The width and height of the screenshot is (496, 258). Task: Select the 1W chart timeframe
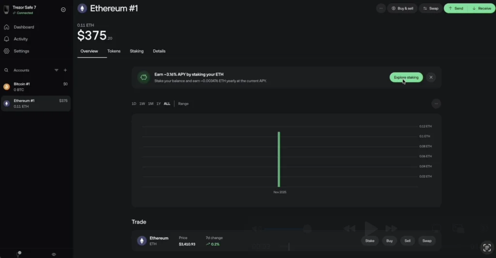(142, 104)
